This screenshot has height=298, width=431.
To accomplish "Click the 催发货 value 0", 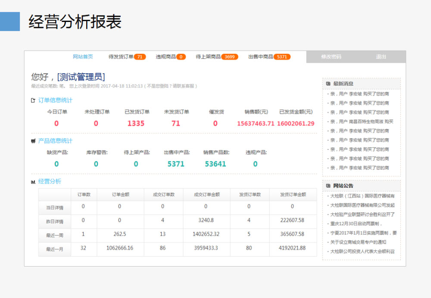I will coord(215,124).
